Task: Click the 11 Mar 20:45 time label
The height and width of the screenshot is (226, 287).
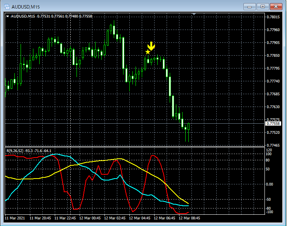Action: [40, 218]
